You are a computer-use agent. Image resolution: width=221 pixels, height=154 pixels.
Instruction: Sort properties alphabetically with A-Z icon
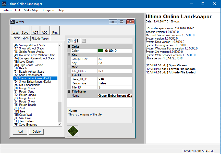76,41
